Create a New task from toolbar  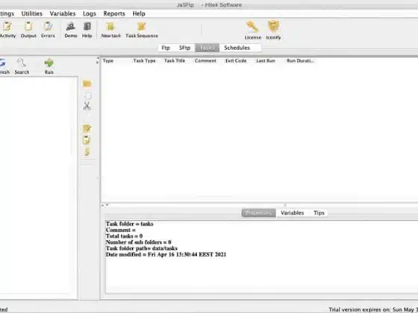coord(111,30)
